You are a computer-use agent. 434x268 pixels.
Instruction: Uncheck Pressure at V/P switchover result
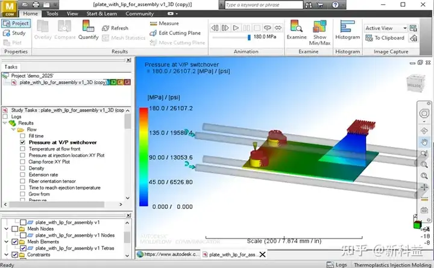tap(23, 142)
